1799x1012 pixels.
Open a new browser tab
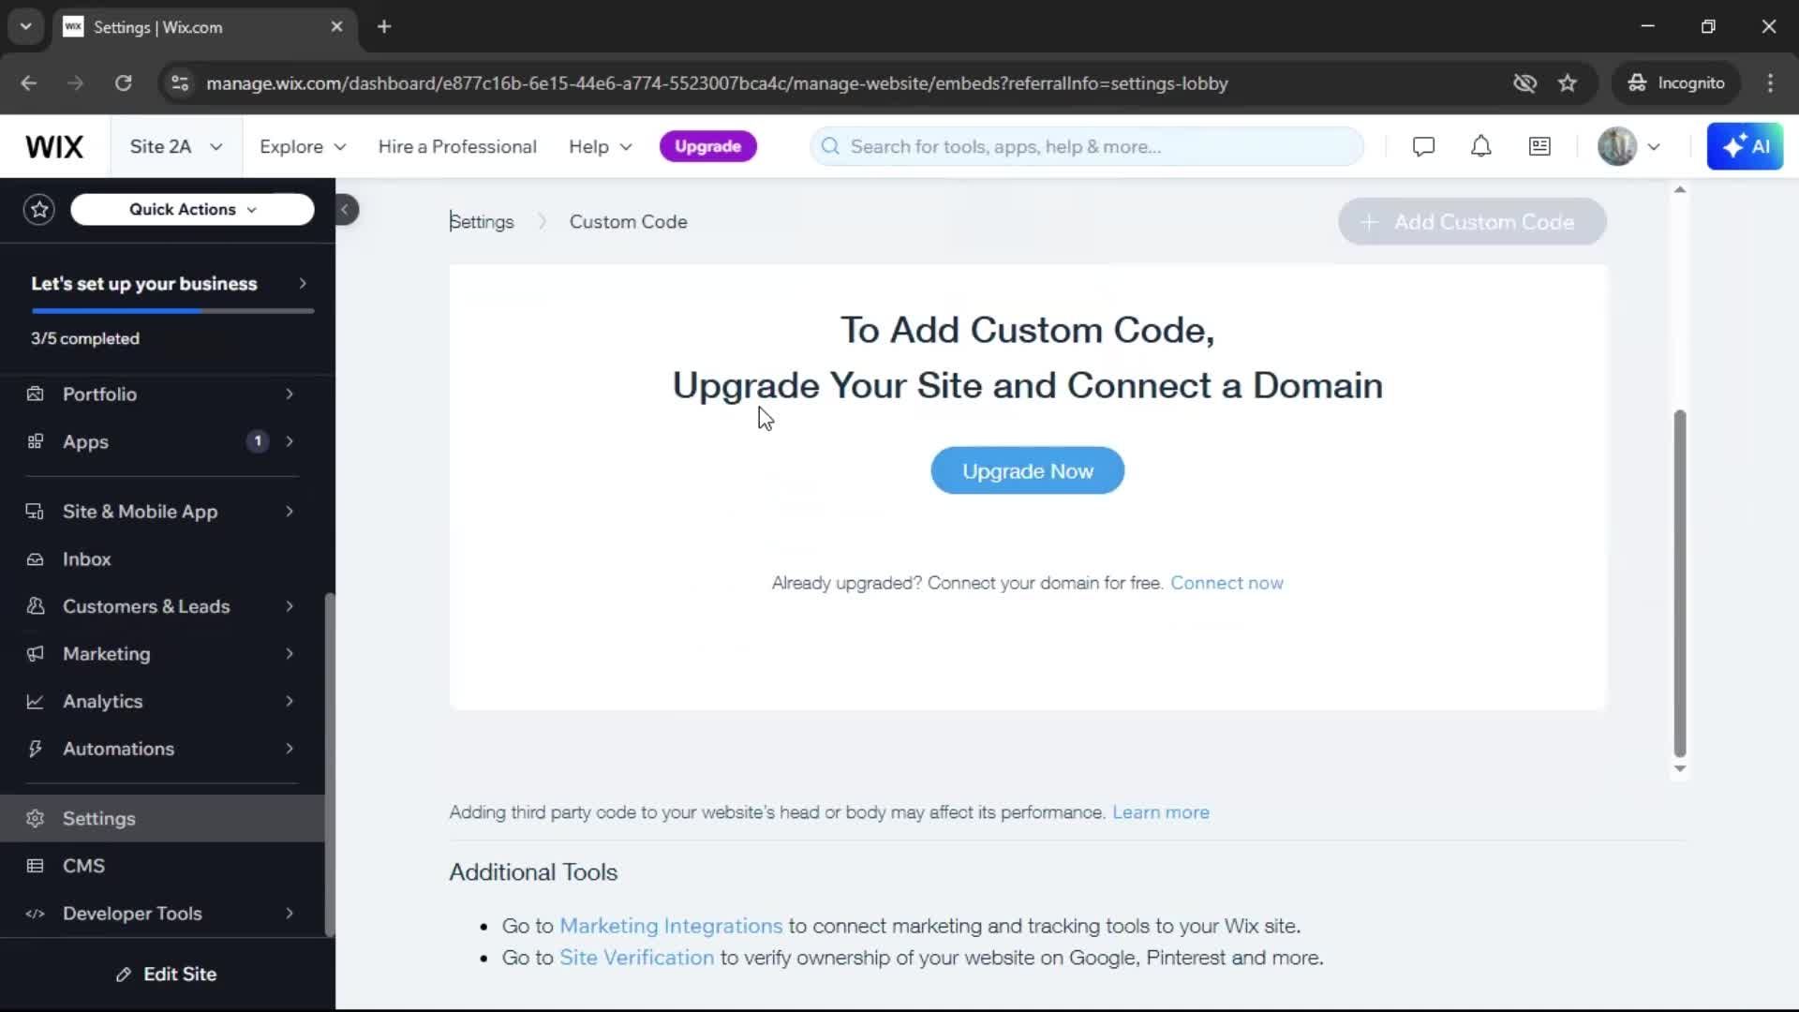(x=384, y=27)
